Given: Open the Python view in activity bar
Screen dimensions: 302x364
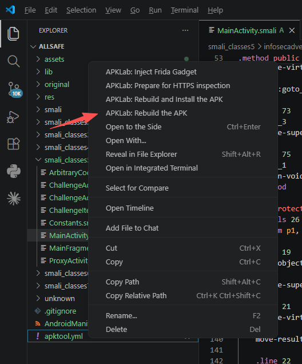Looking at the screenshot, I should [x=14, y=171].
